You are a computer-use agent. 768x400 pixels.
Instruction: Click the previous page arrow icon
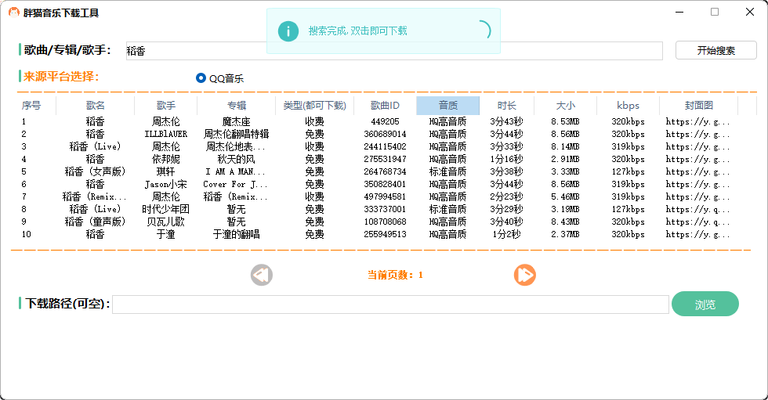262,275
